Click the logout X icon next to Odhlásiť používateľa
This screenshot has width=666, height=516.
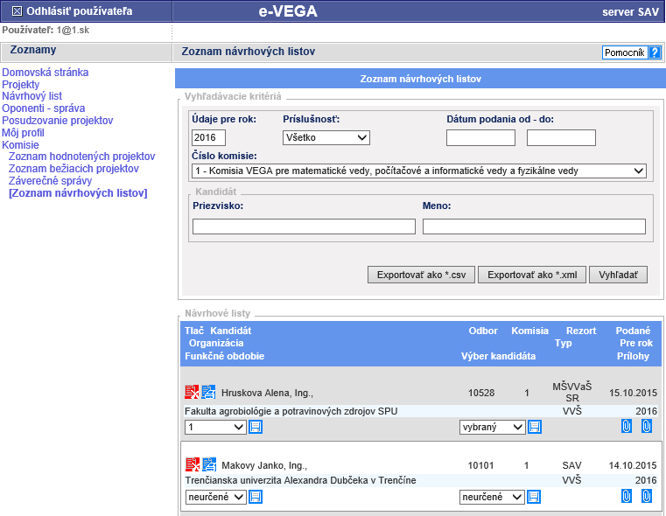click(x=17, y=11)
